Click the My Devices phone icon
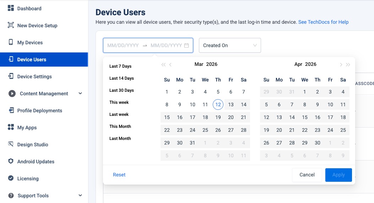The image size is (374, 203). coord(11,42)
